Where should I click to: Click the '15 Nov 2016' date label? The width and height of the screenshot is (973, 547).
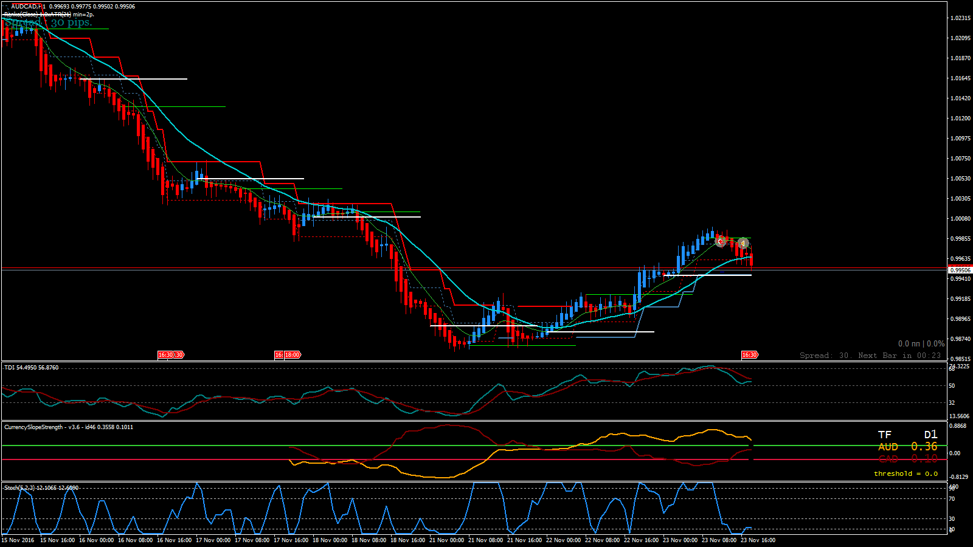[18, 540]
